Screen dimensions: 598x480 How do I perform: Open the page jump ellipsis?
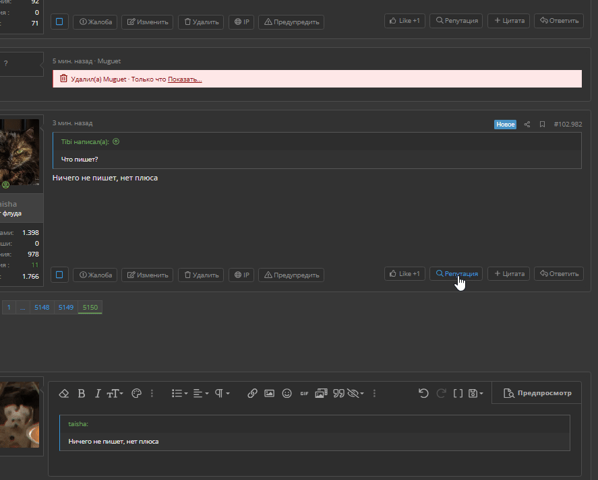pyautogui.click(x=22, y=308)
